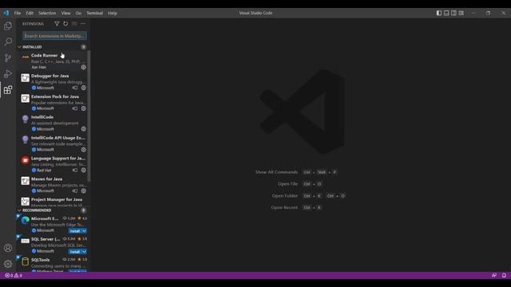
Task: Open the Accounts menu icon
Action: (x=8, y=248)
